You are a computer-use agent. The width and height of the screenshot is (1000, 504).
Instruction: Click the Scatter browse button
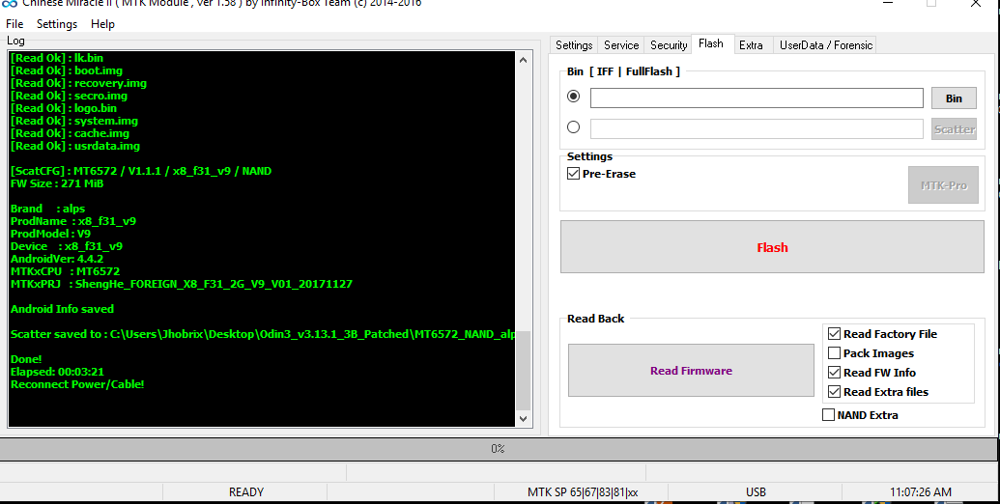click(x=954, y=128)
